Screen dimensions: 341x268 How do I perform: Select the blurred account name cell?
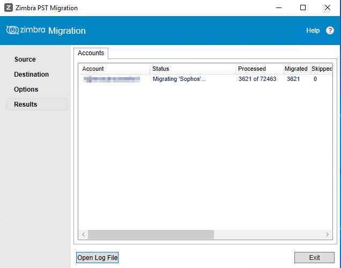(x=112, y=79)
